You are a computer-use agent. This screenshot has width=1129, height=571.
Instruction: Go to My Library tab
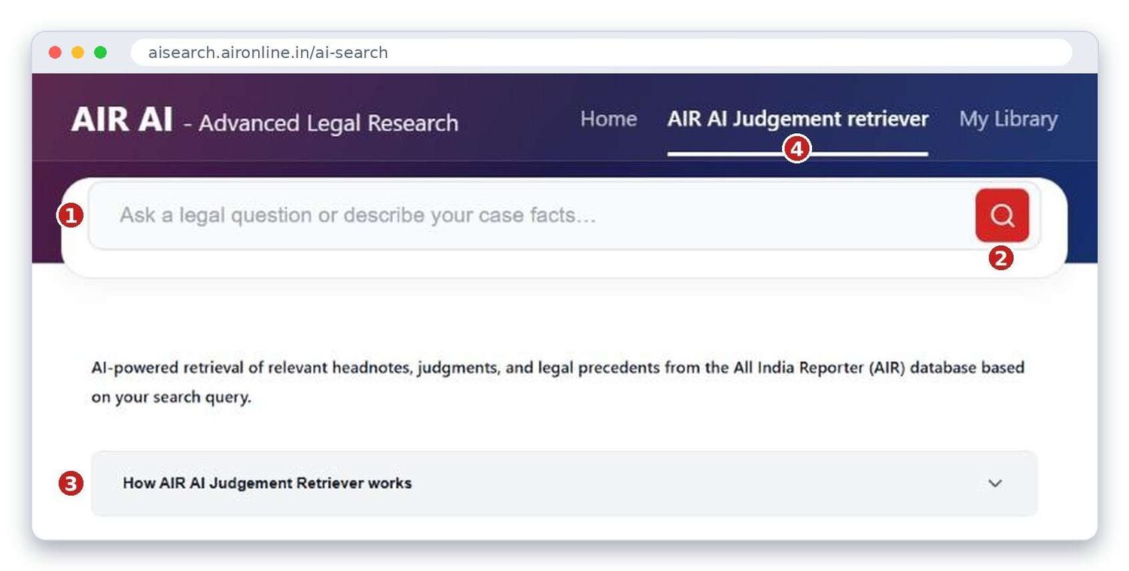tap(1008, 119)
